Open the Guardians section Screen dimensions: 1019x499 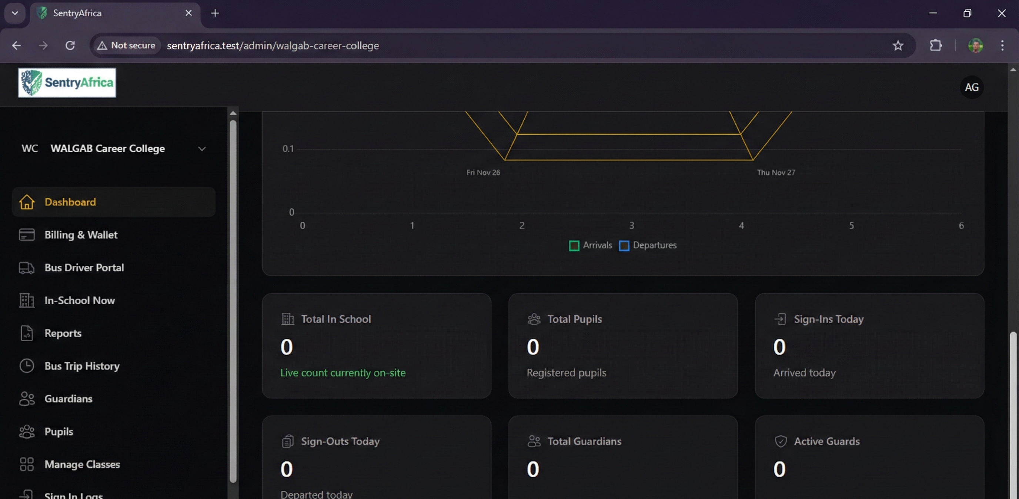pos(69,399)
